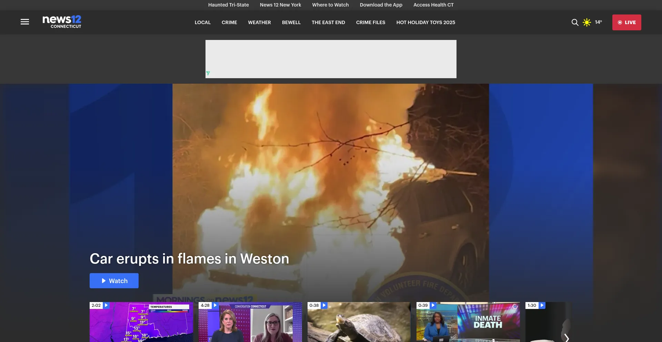
Task: Click the News 12 Connecticut logo
Action: [62, 22]
